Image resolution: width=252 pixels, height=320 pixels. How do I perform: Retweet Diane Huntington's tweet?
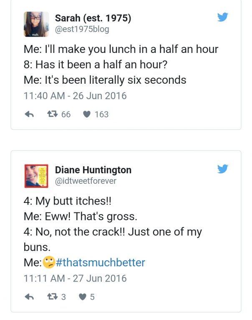[x=52, y=297]
